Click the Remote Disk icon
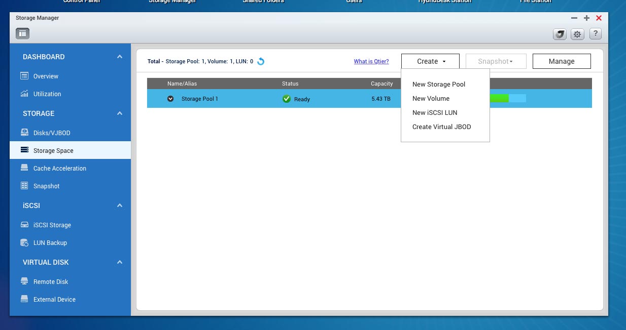This screenshot has height=330, width=626. (24, 281)
